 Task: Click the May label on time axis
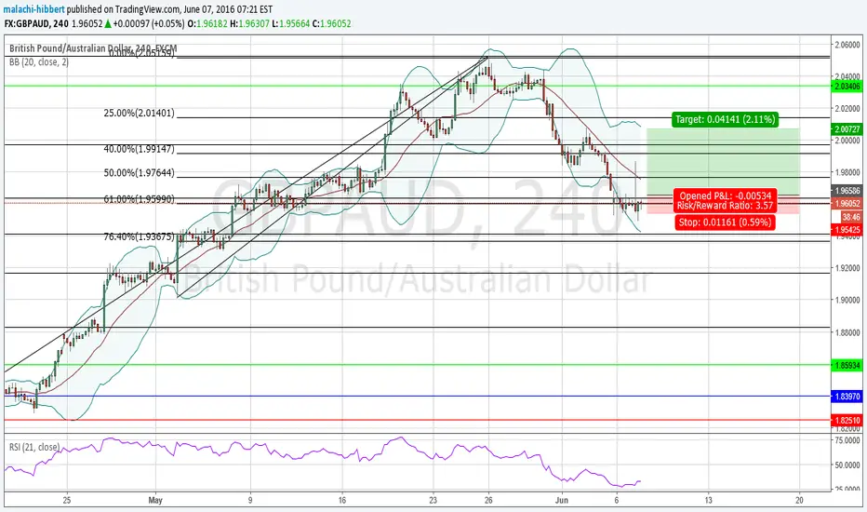[155, 501]
